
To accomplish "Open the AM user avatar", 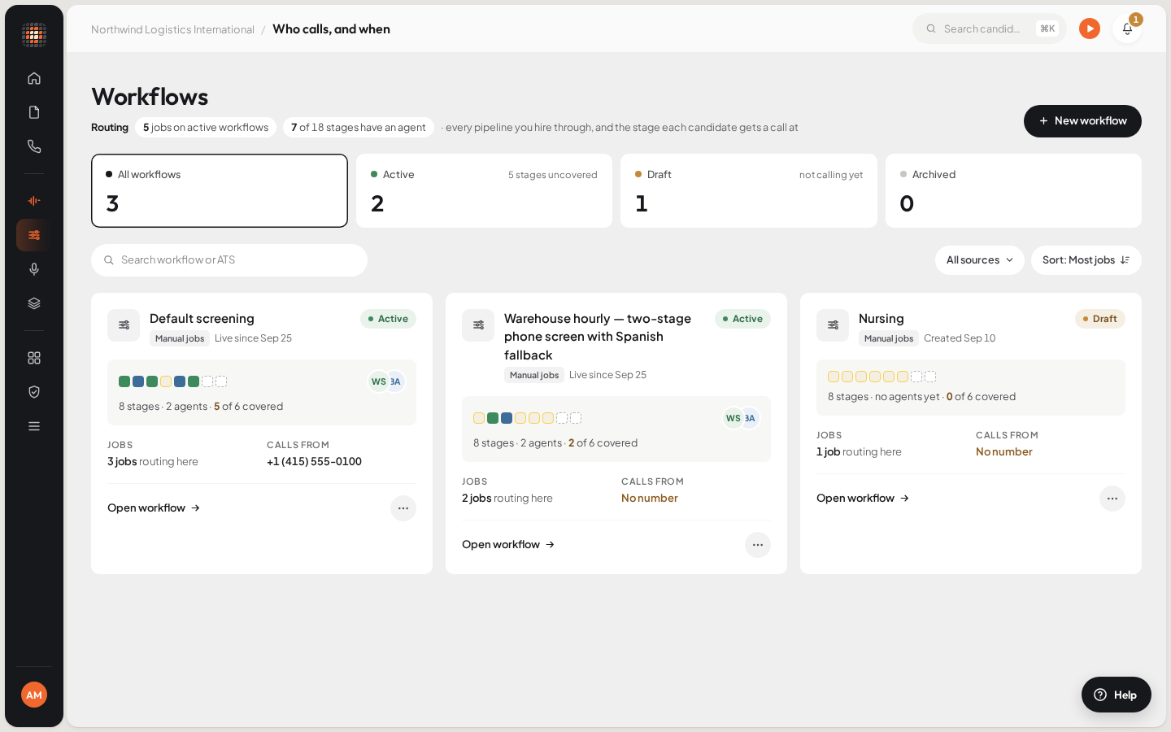I will [x=34, y=695].
